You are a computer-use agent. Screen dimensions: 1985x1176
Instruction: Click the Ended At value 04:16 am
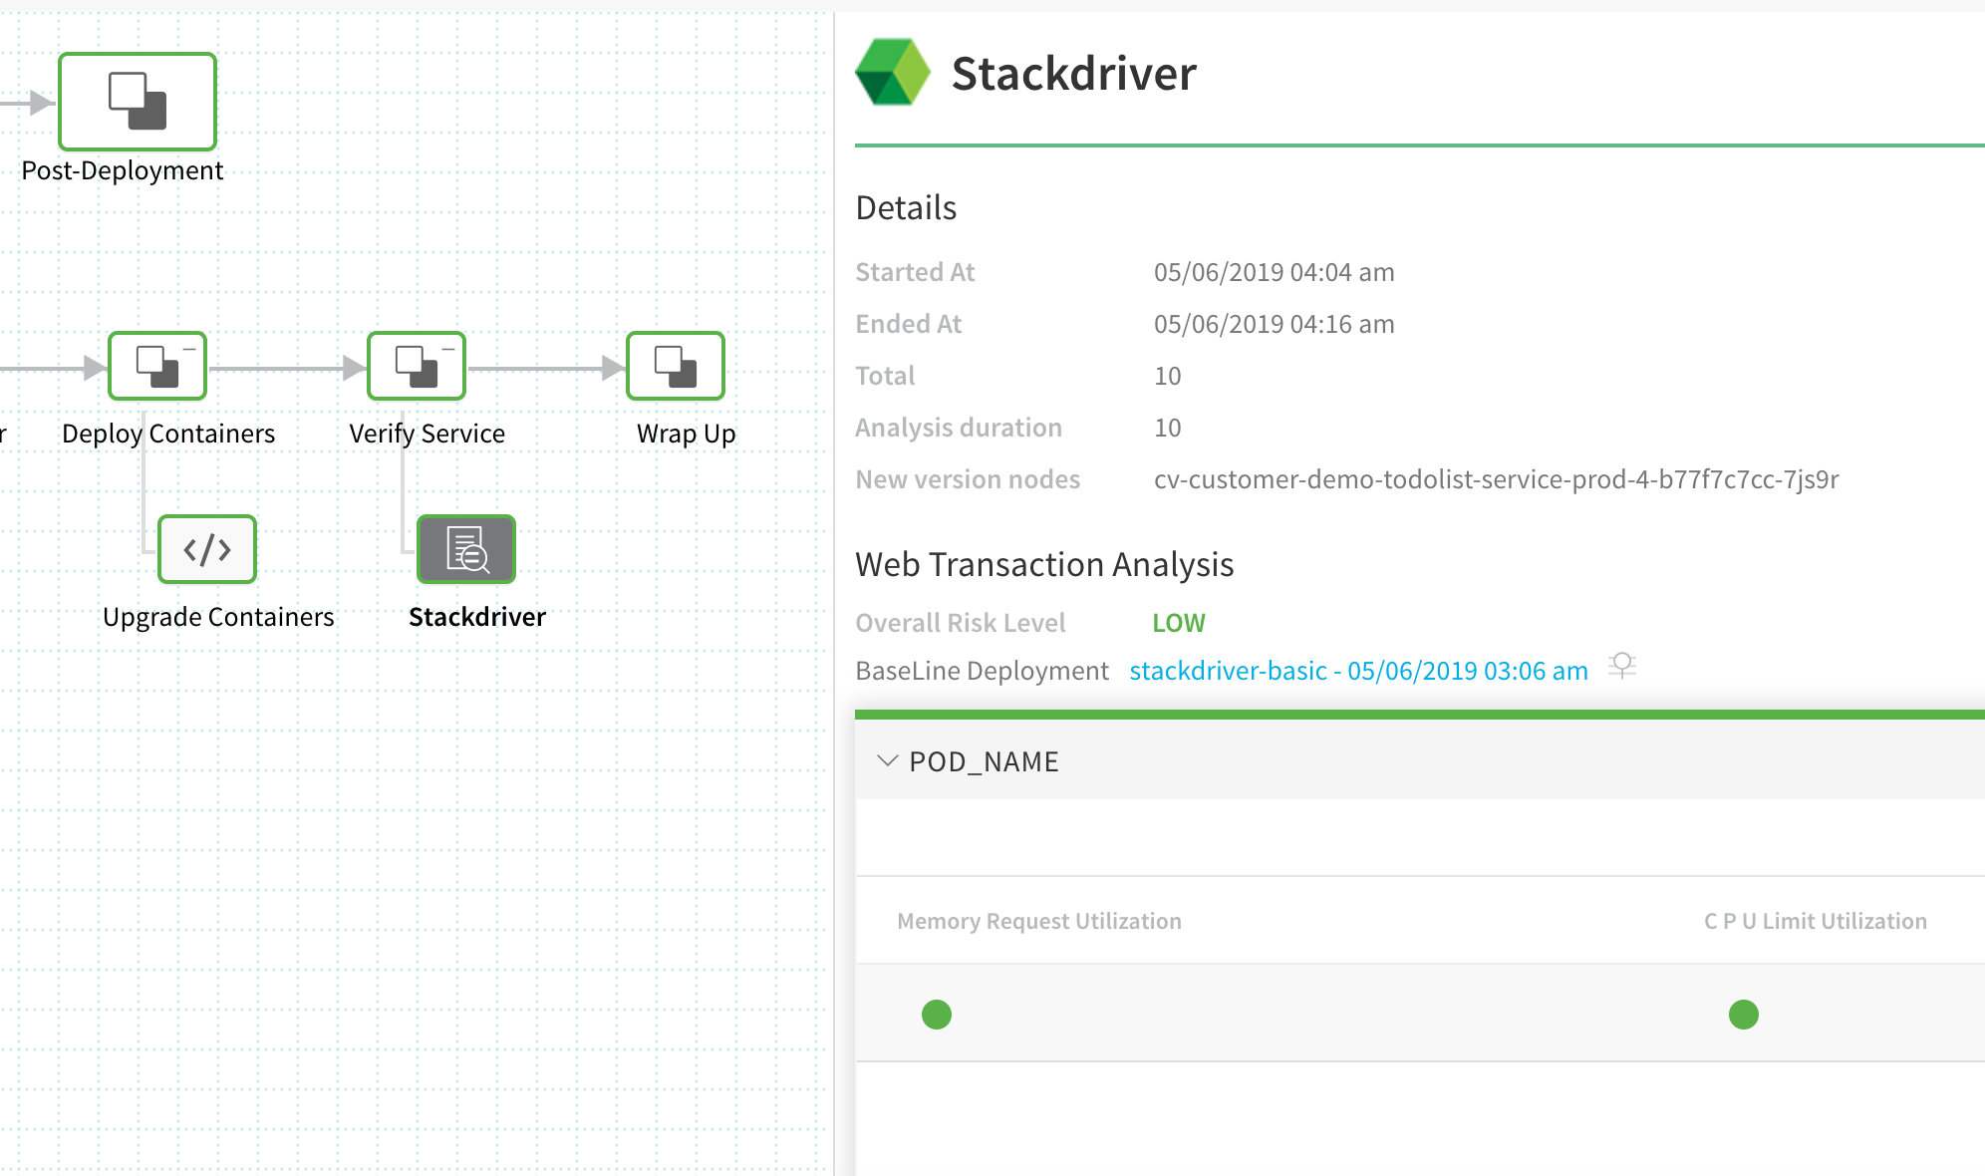(1275, 324)
